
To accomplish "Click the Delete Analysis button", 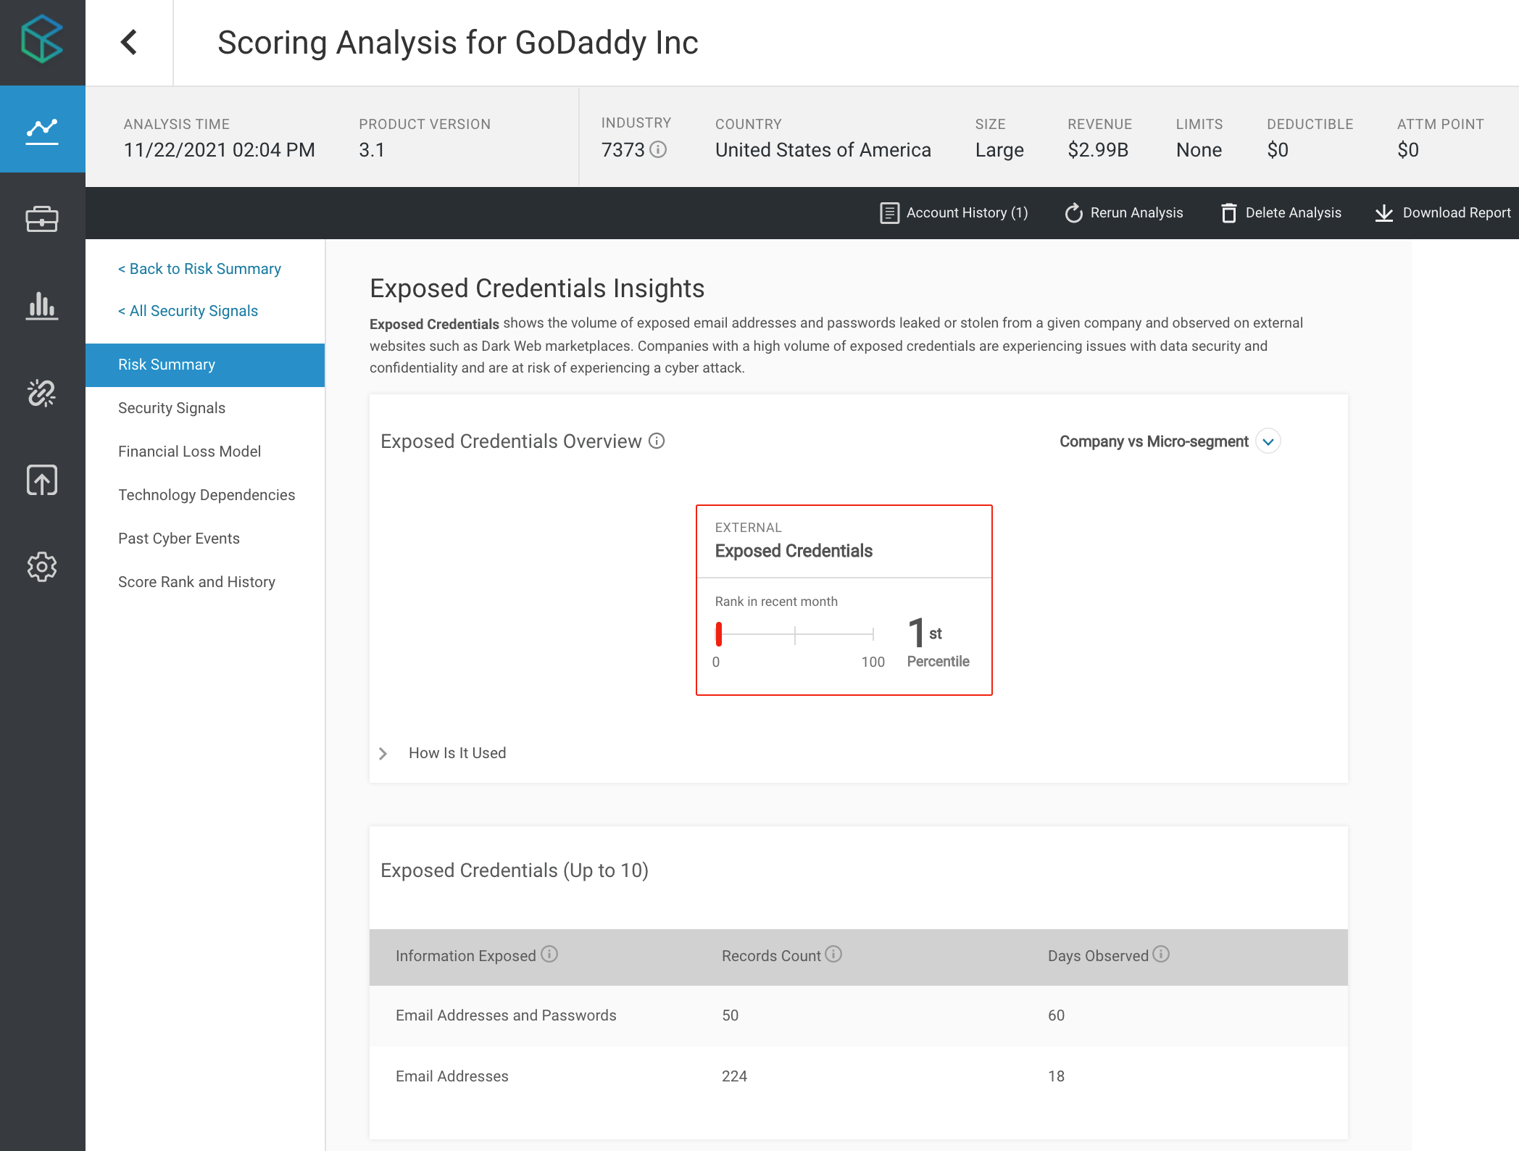I will (x=1281, y=213).
